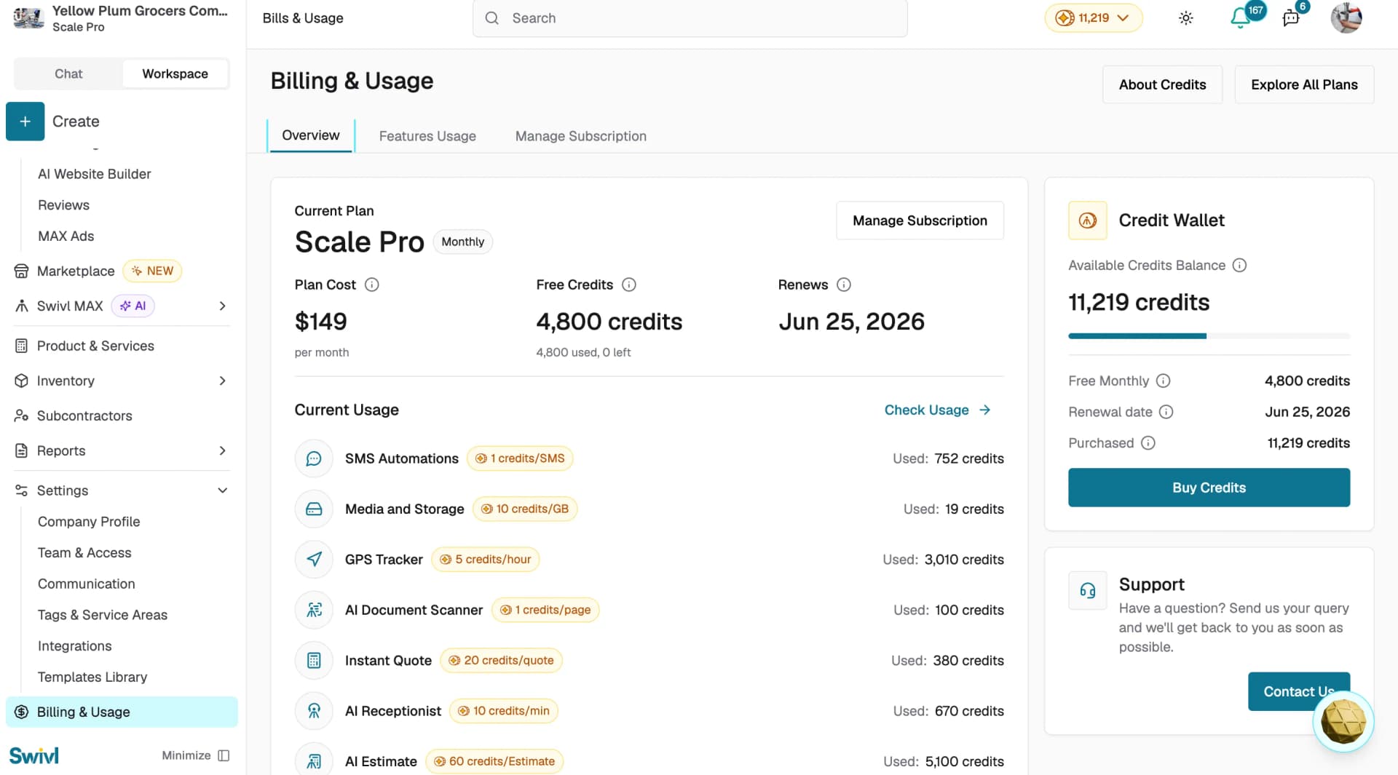Switch to Workspace mode toggle
1398x775 pixels.
click(x=175, y=73)
